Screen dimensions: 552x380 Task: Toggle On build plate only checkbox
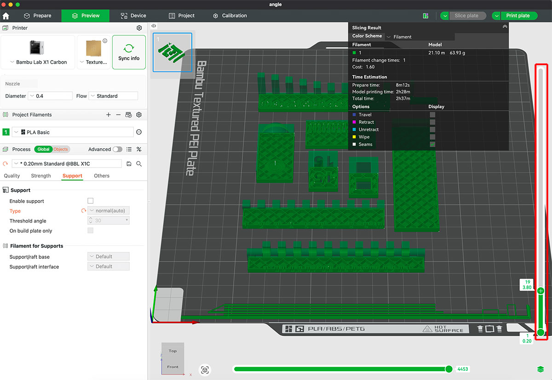pyautogui.click(x=90, y=231)
